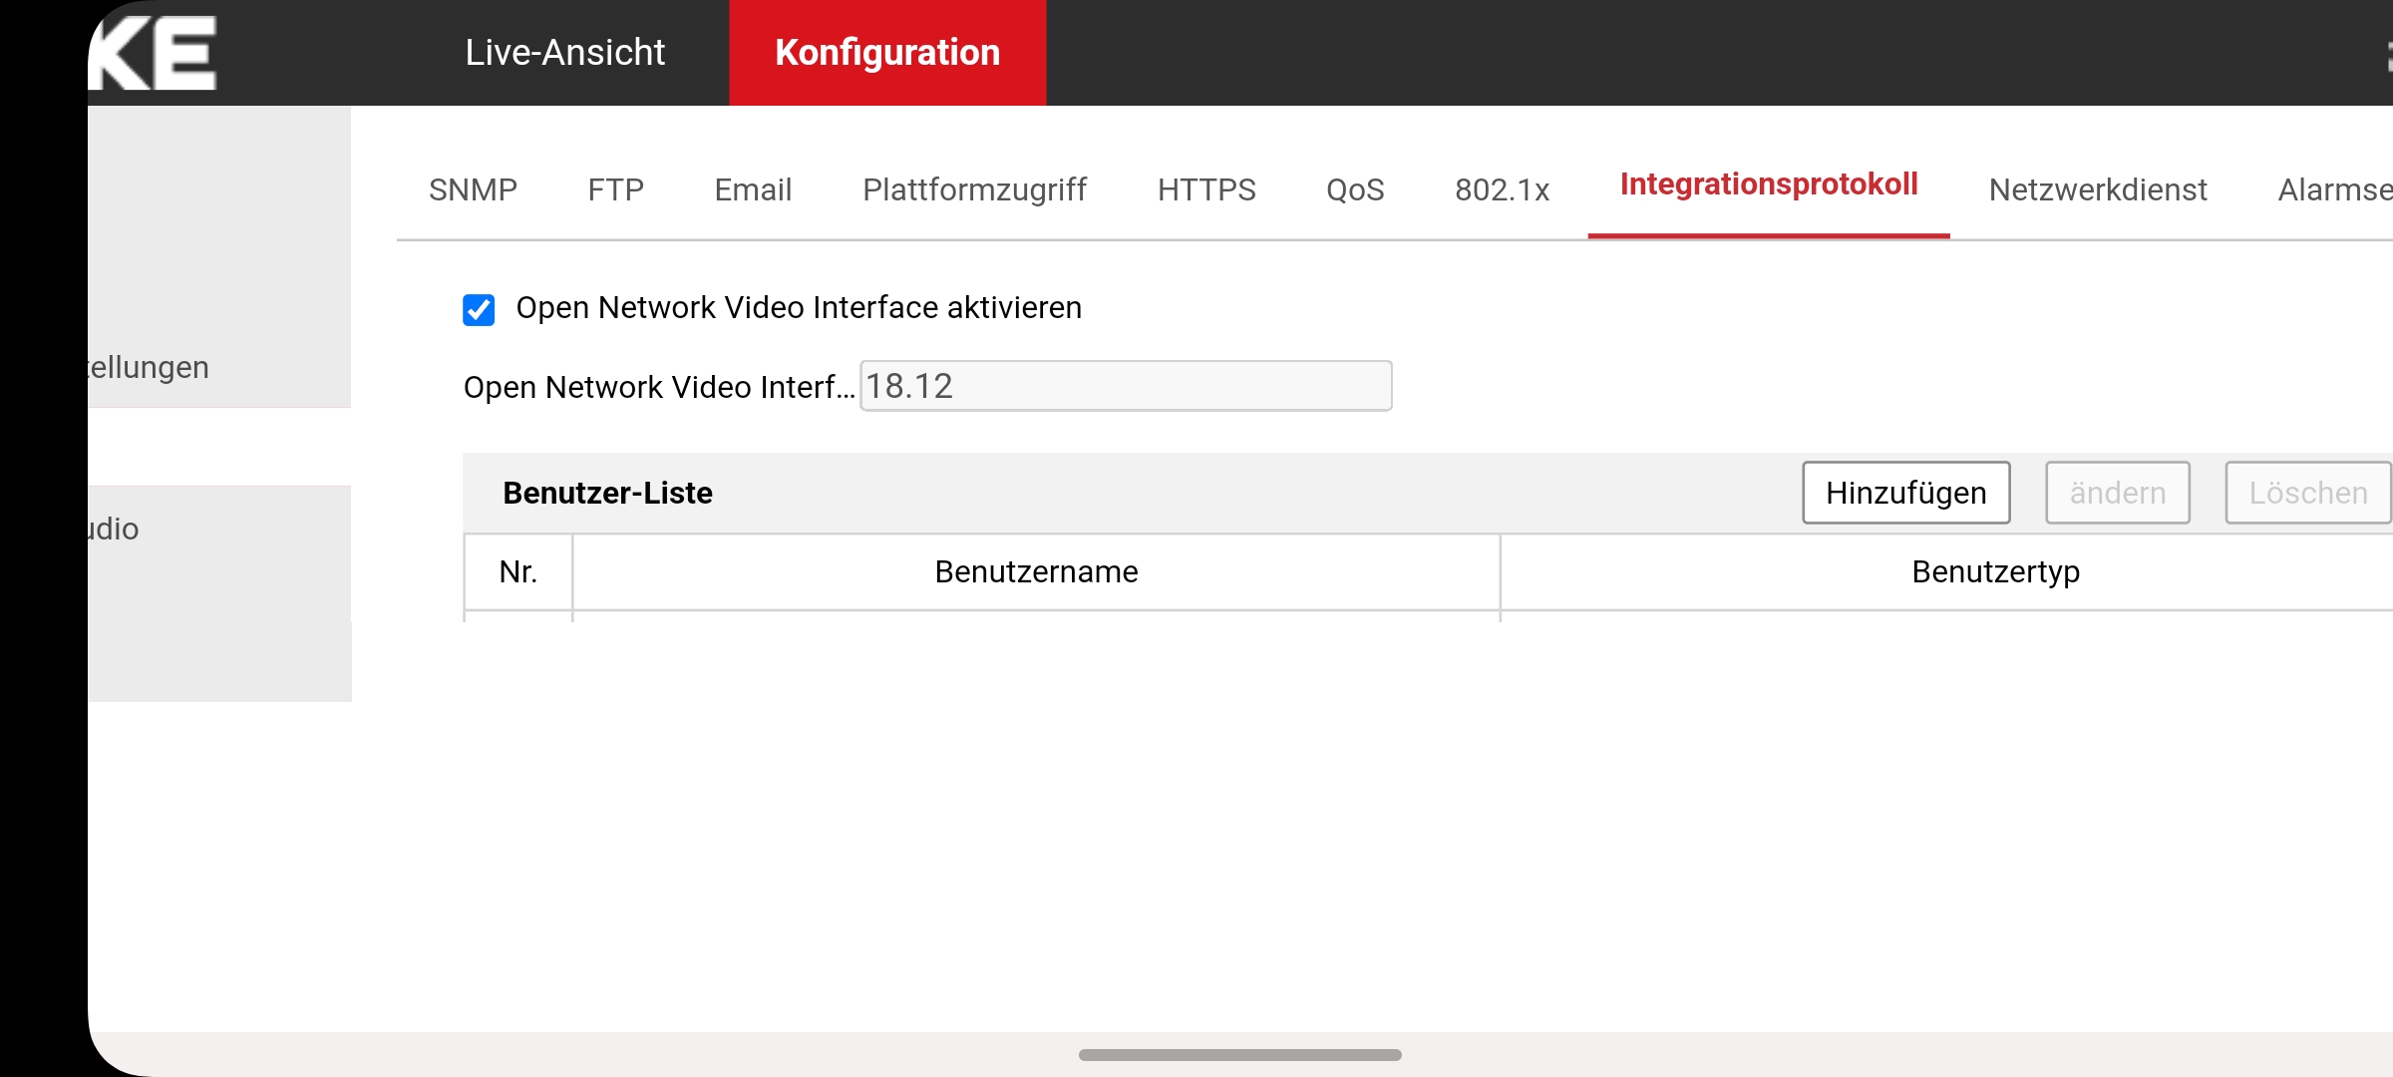The width and height of the screenshot is (2393, 1077).
Task: Click the Löschen button
Action: (x=2307, y=493)
